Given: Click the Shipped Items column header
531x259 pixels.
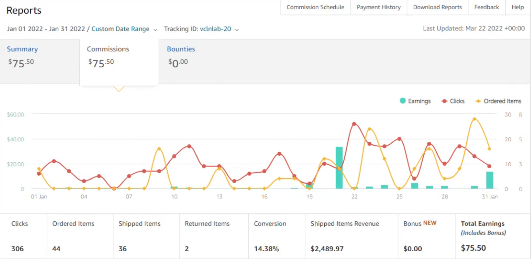Looking at the screenshot, I should [139, 224].
